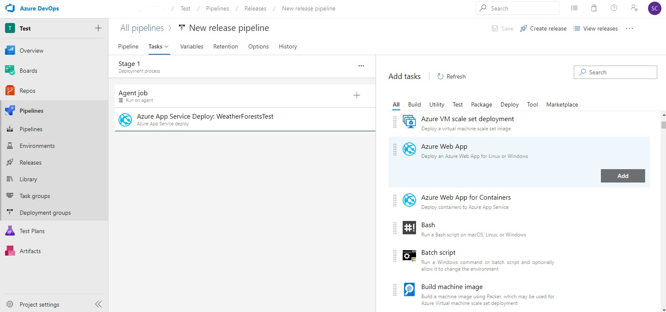Click Azure Web App for Containers icon
This screenshot has width=666, height=312.
coord(409,200)
